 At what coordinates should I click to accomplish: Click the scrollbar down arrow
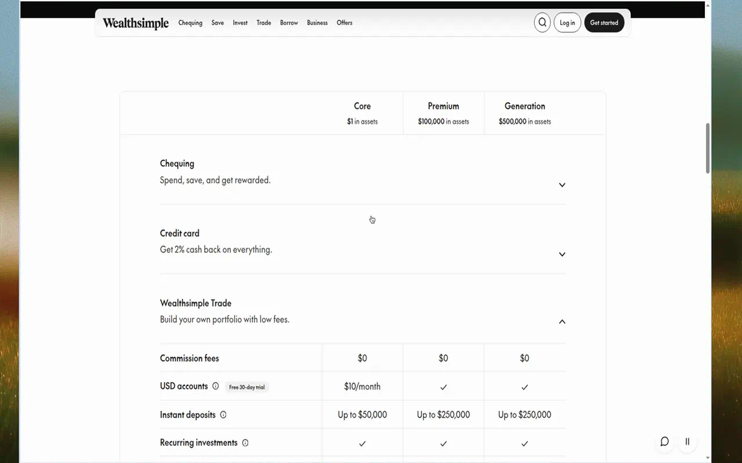click(x=707, y=457)
